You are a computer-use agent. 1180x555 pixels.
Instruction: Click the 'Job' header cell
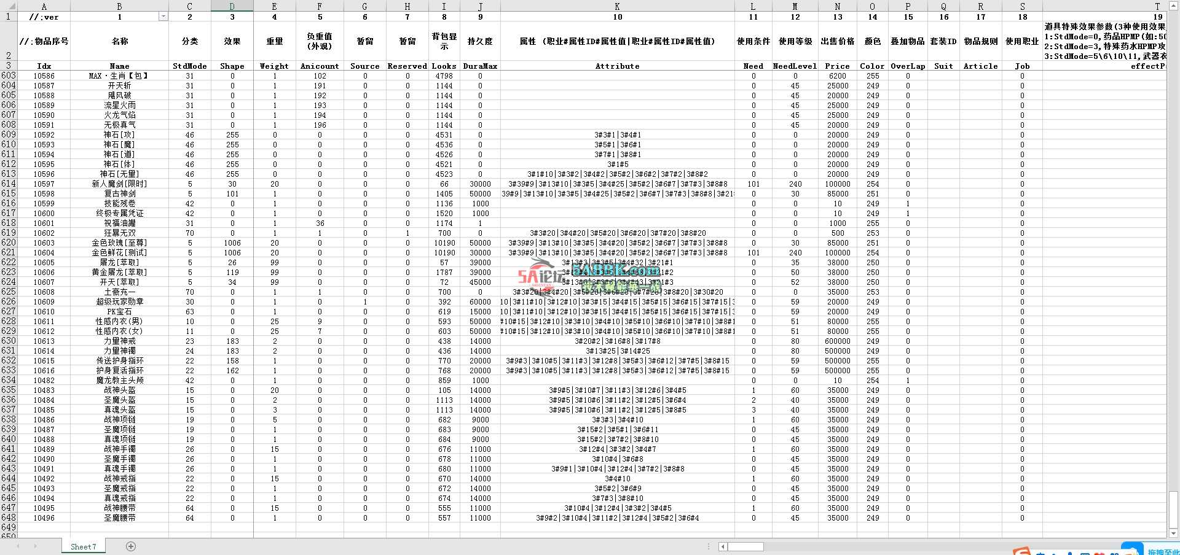1022,66
